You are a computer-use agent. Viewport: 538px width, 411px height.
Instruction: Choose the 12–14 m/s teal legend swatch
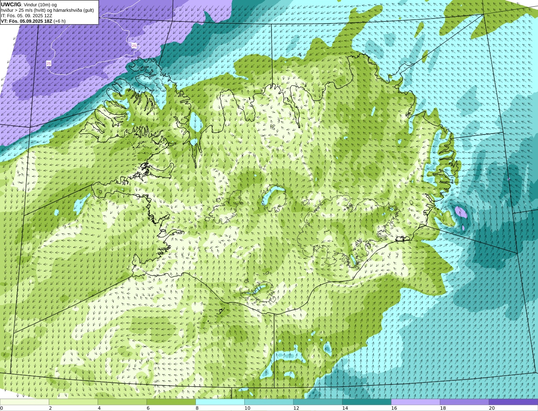(x=318, y=402)
